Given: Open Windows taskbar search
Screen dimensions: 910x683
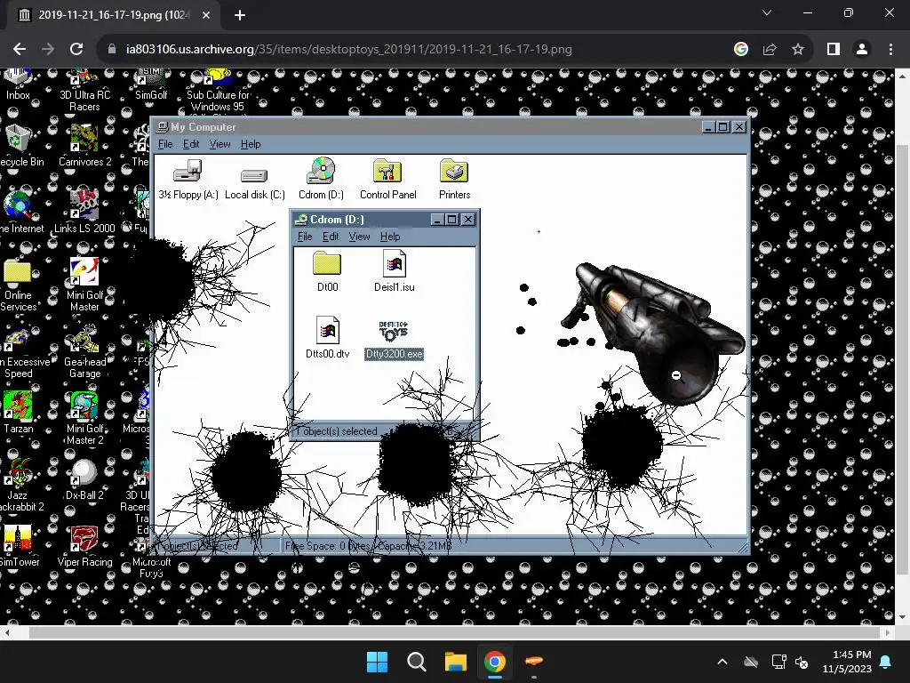Looking at the screenshot, I should point(417,662).
